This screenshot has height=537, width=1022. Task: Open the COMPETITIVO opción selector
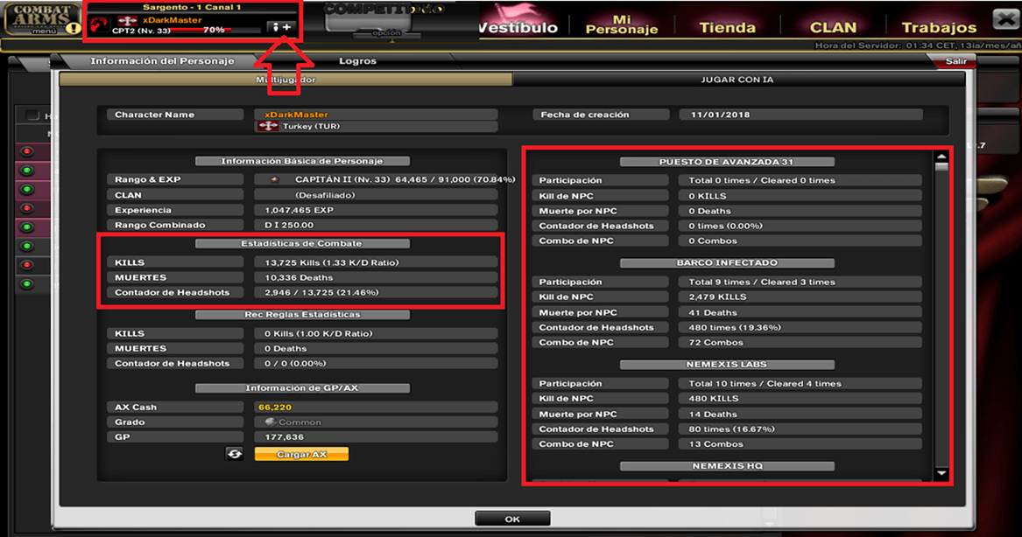click(386, 33)
